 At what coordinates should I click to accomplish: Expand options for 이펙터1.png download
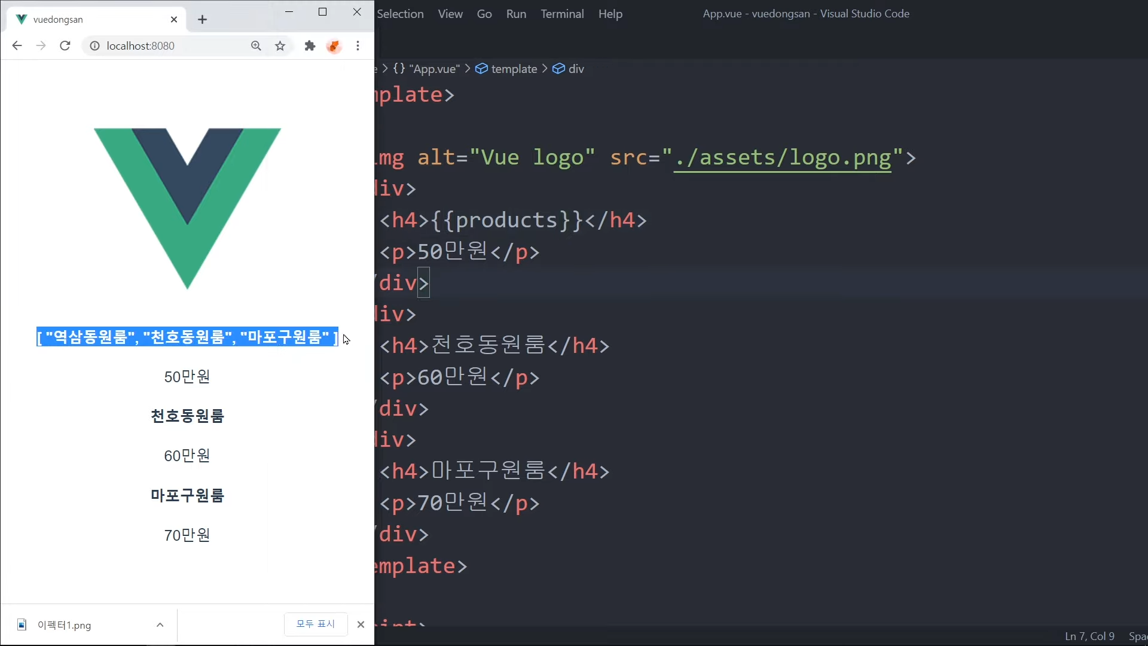tap(160, 625)
